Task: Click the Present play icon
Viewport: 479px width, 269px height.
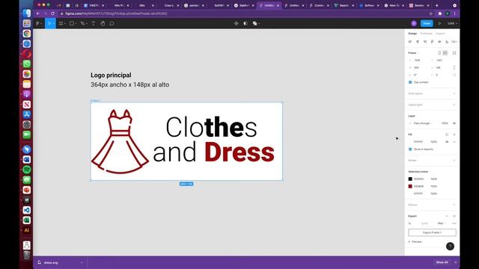Action: (439, 23)
